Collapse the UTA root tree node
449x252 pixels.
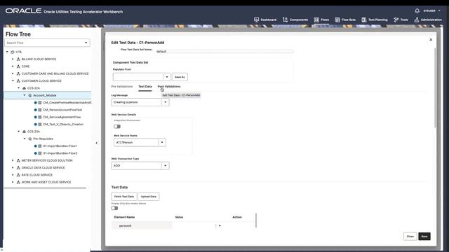[x=7, y=52]
